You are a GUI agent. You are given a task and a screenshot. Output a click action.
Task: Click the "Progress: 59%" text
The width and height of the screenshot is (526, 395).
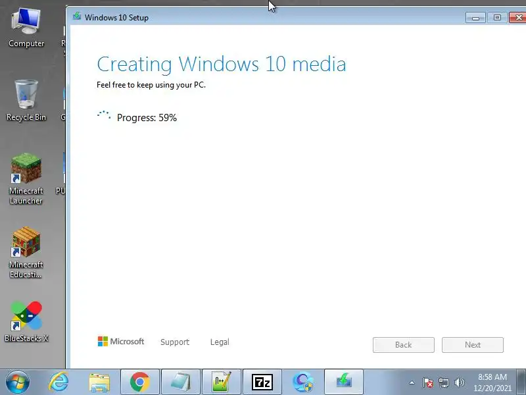tap(147, 118)
